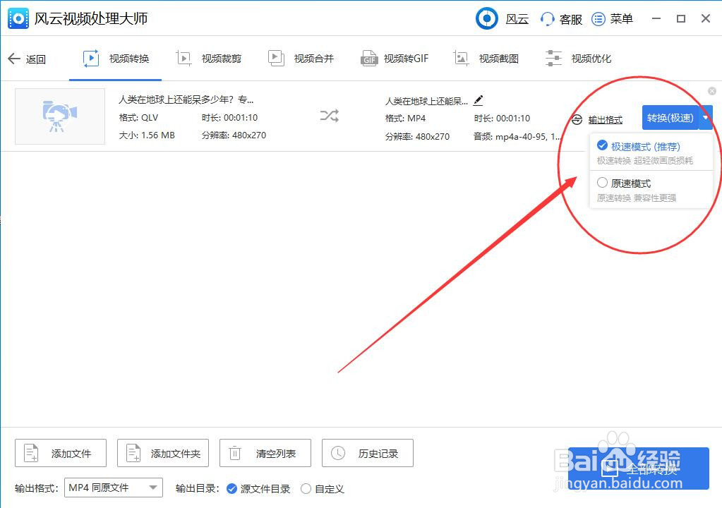Screen dimensions: 722x508
Task: Click the output 分辨率: 480x270 text
Action: point(417,137)
